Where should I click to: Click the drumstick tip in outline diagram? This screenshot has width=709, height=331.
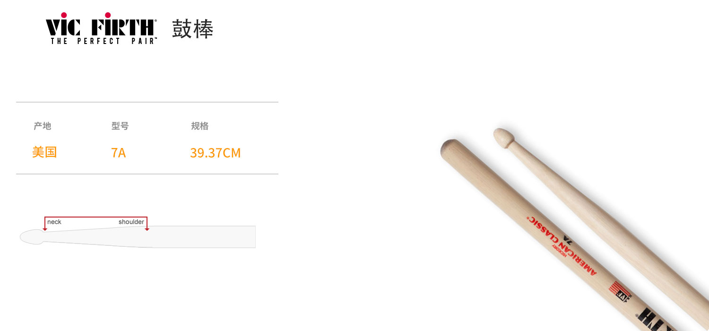point(31,236)
